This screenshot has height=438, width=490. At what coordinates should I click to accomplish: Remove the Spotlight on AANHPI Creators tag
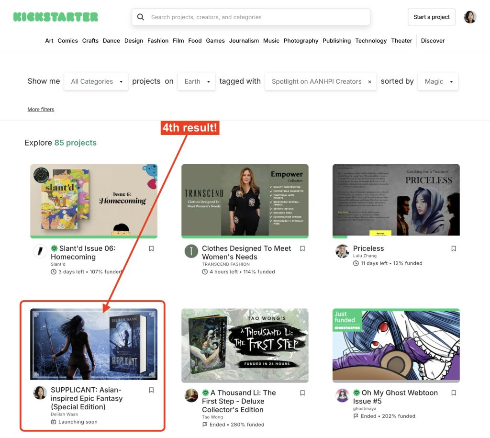pyautogui.click(x=369, y=81)
